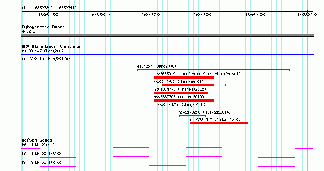Image resolution: width=324 pixels, height=171 pixels.
Task: Click ruler position 168692900
Action: pos(48,15)
